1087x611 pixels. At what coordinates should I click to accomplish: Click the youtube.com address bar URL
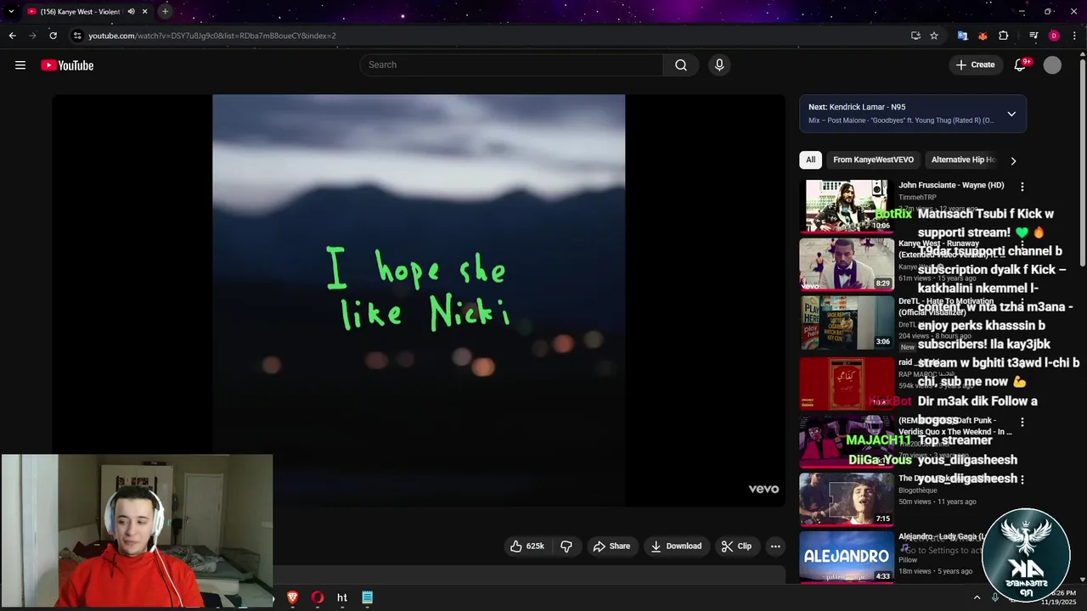[212, 36]
